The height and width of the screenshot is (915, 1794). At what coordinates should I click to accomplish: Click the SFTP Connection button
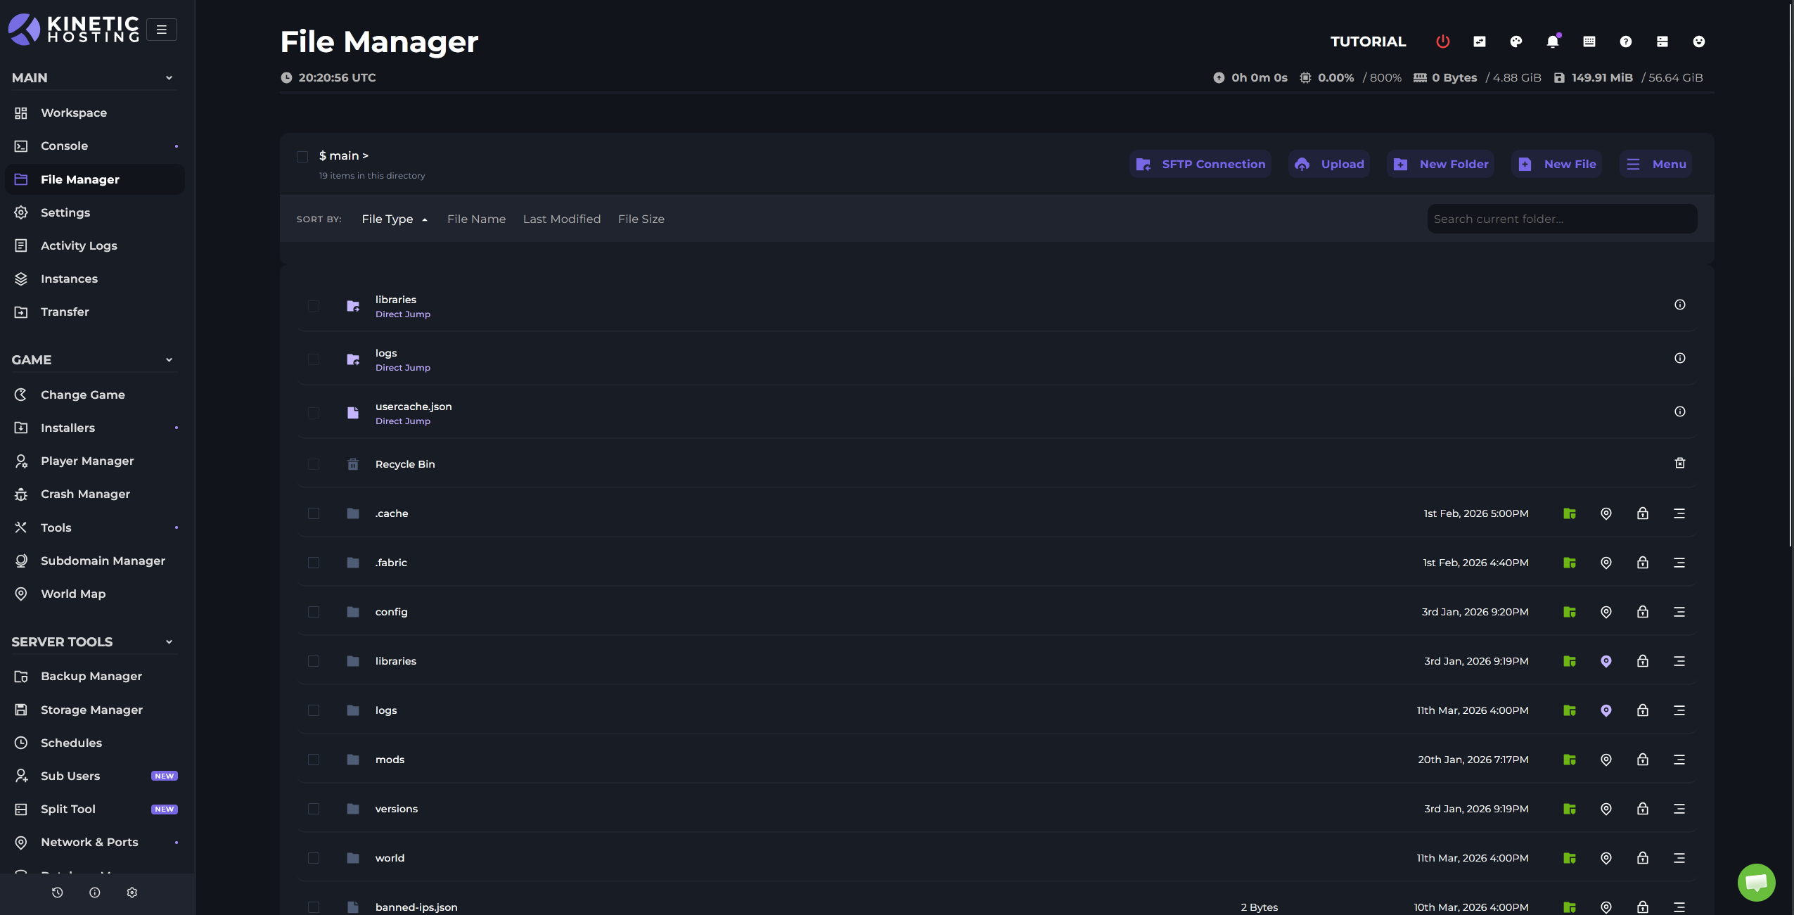pos(1200,164)
